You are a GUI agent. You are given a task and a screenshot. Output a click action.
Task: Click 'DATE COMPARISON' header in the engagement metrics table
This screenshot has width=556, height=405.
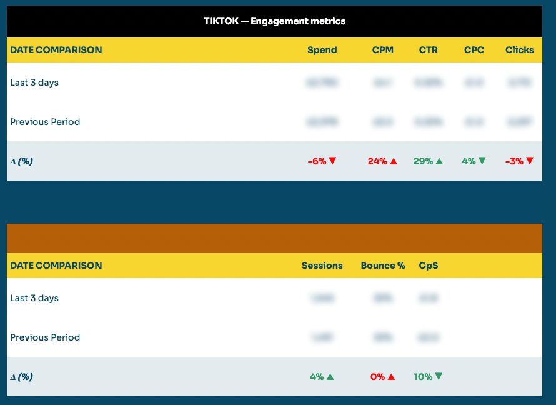(x=56, y=50)
